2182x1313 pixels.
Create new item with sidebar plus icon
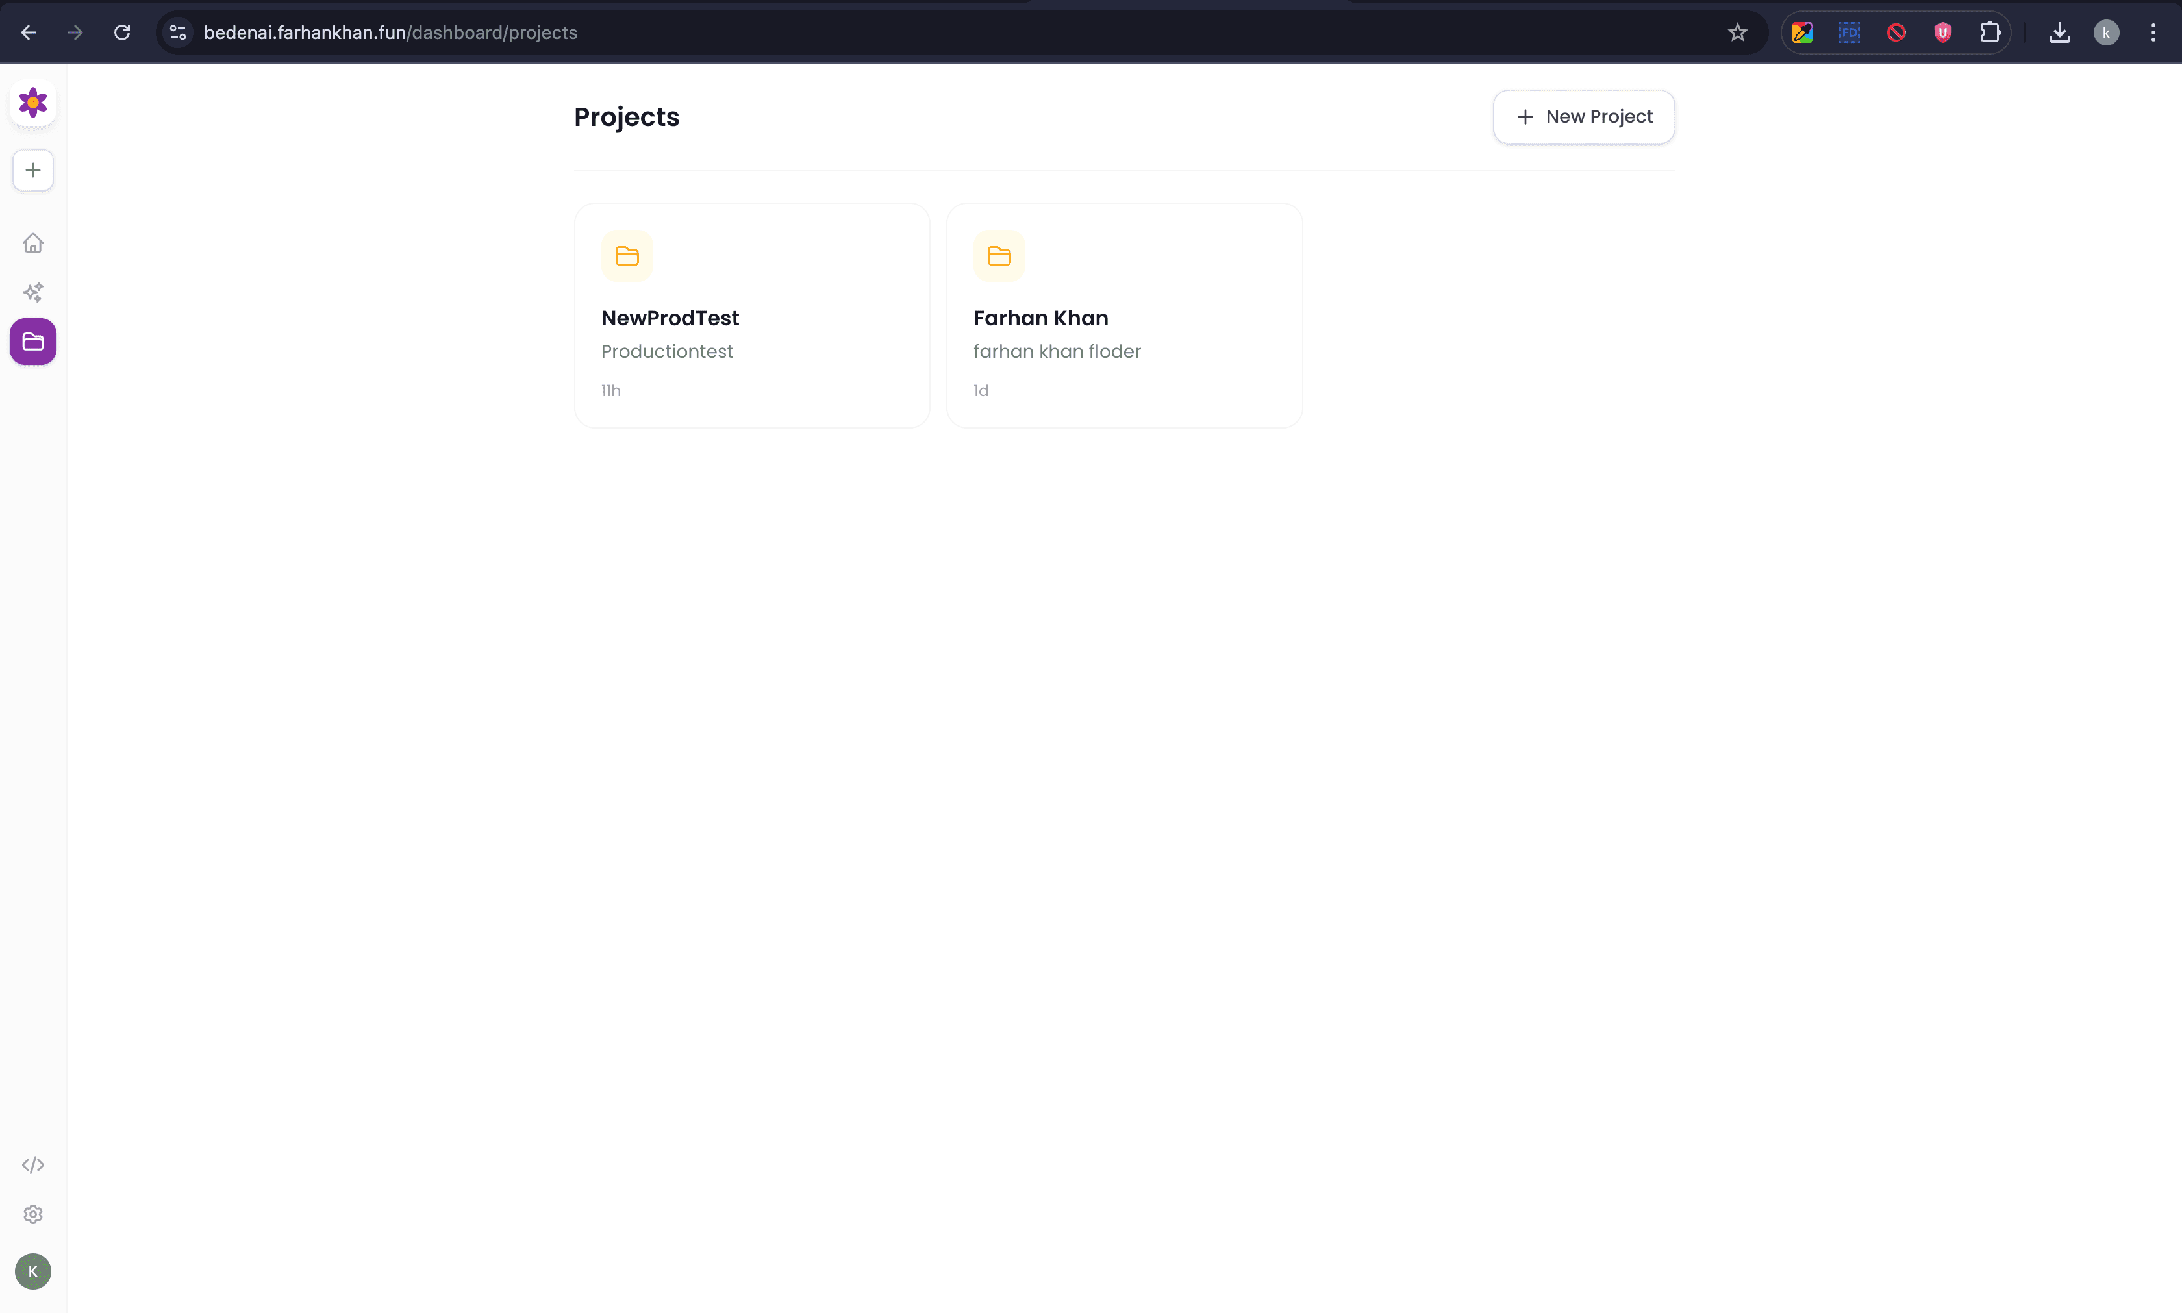pyautogui.click(x=32, y=170)
